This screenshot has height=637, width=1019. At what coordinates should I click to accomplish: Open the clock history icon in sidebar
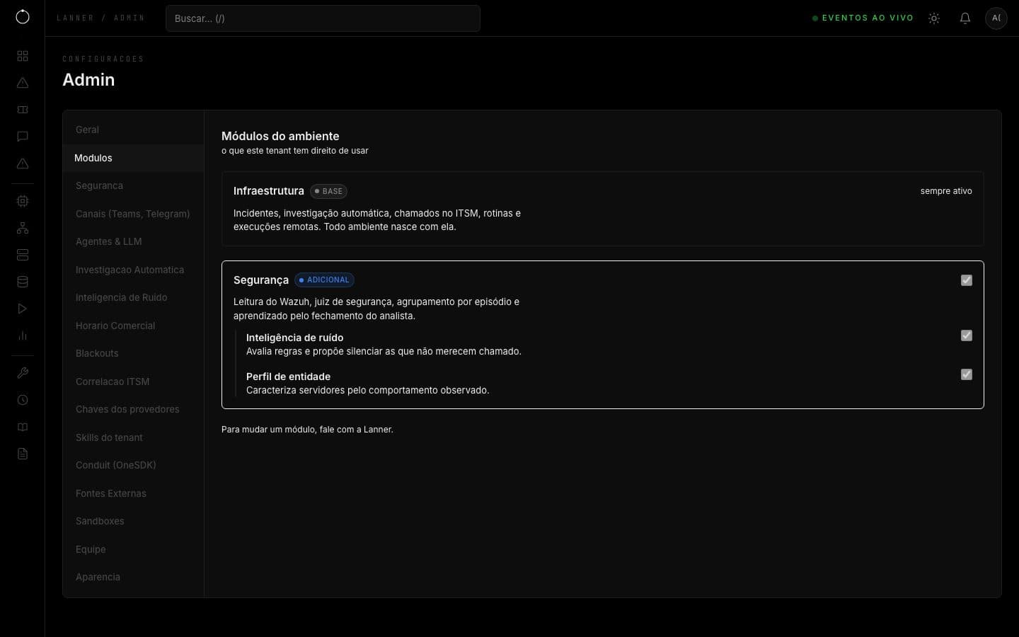23,400
